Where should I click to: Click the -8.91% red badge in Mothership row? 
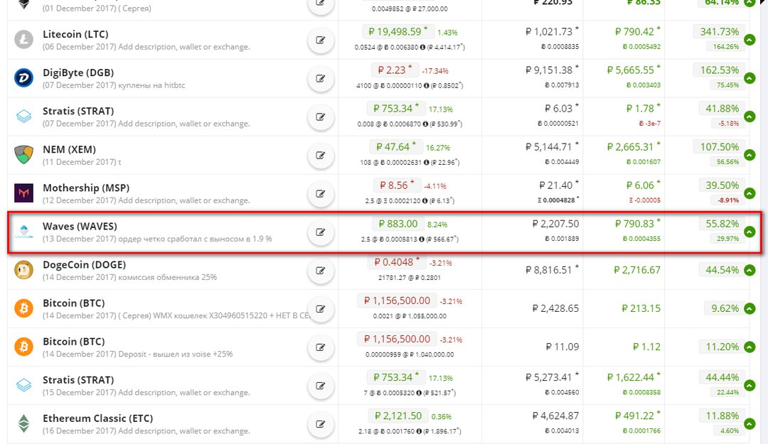(x=728, y=200)
